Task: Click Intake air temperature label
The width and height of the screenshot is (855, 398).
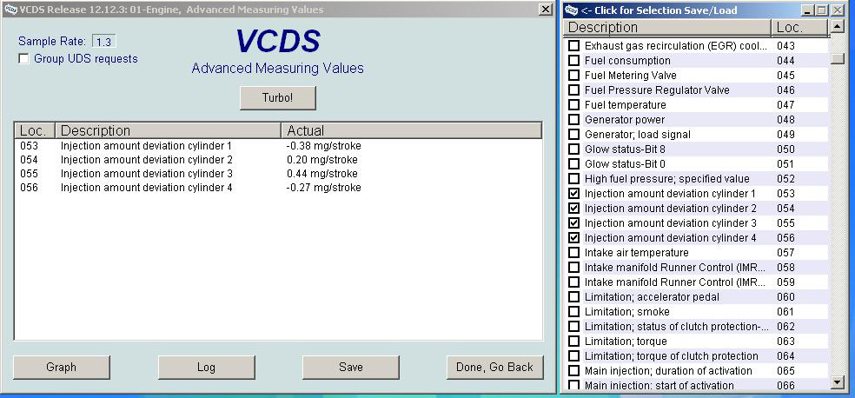Action: 636,252
